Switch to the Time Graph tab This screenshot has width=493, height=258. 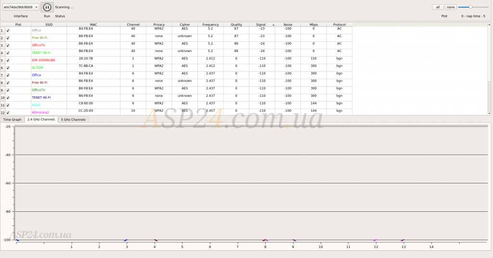pos(12,119)
